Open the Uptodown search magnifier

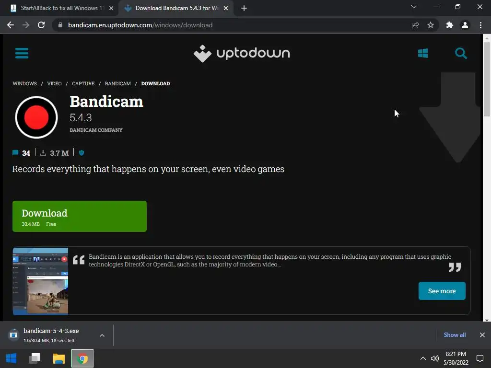point(461,53)
